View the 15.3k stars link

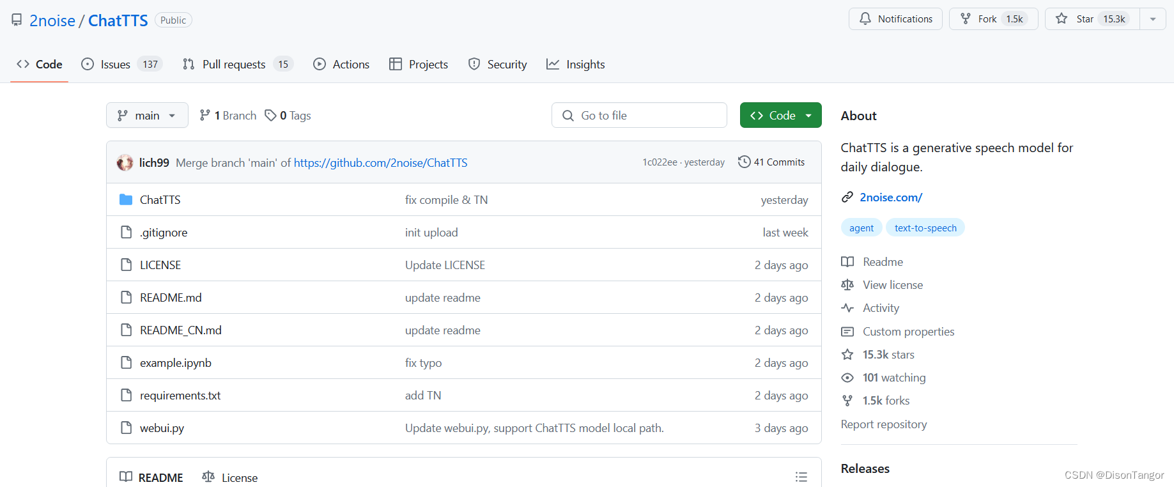click(x=878, y=355)
